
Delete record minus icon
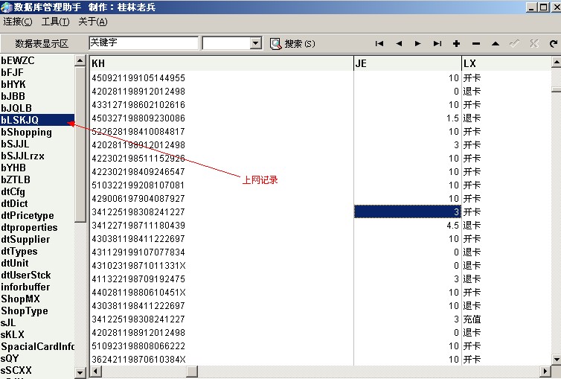pyautogui.click(x=476, y=44)
